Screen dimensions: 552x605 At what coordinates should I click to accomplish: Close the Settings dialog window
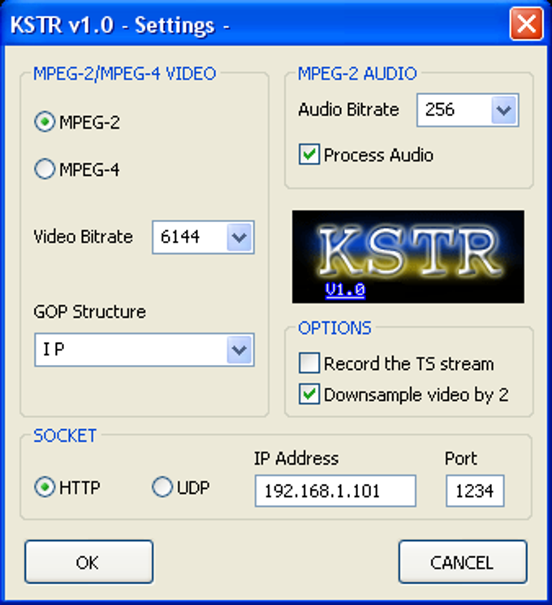(526, 24)
